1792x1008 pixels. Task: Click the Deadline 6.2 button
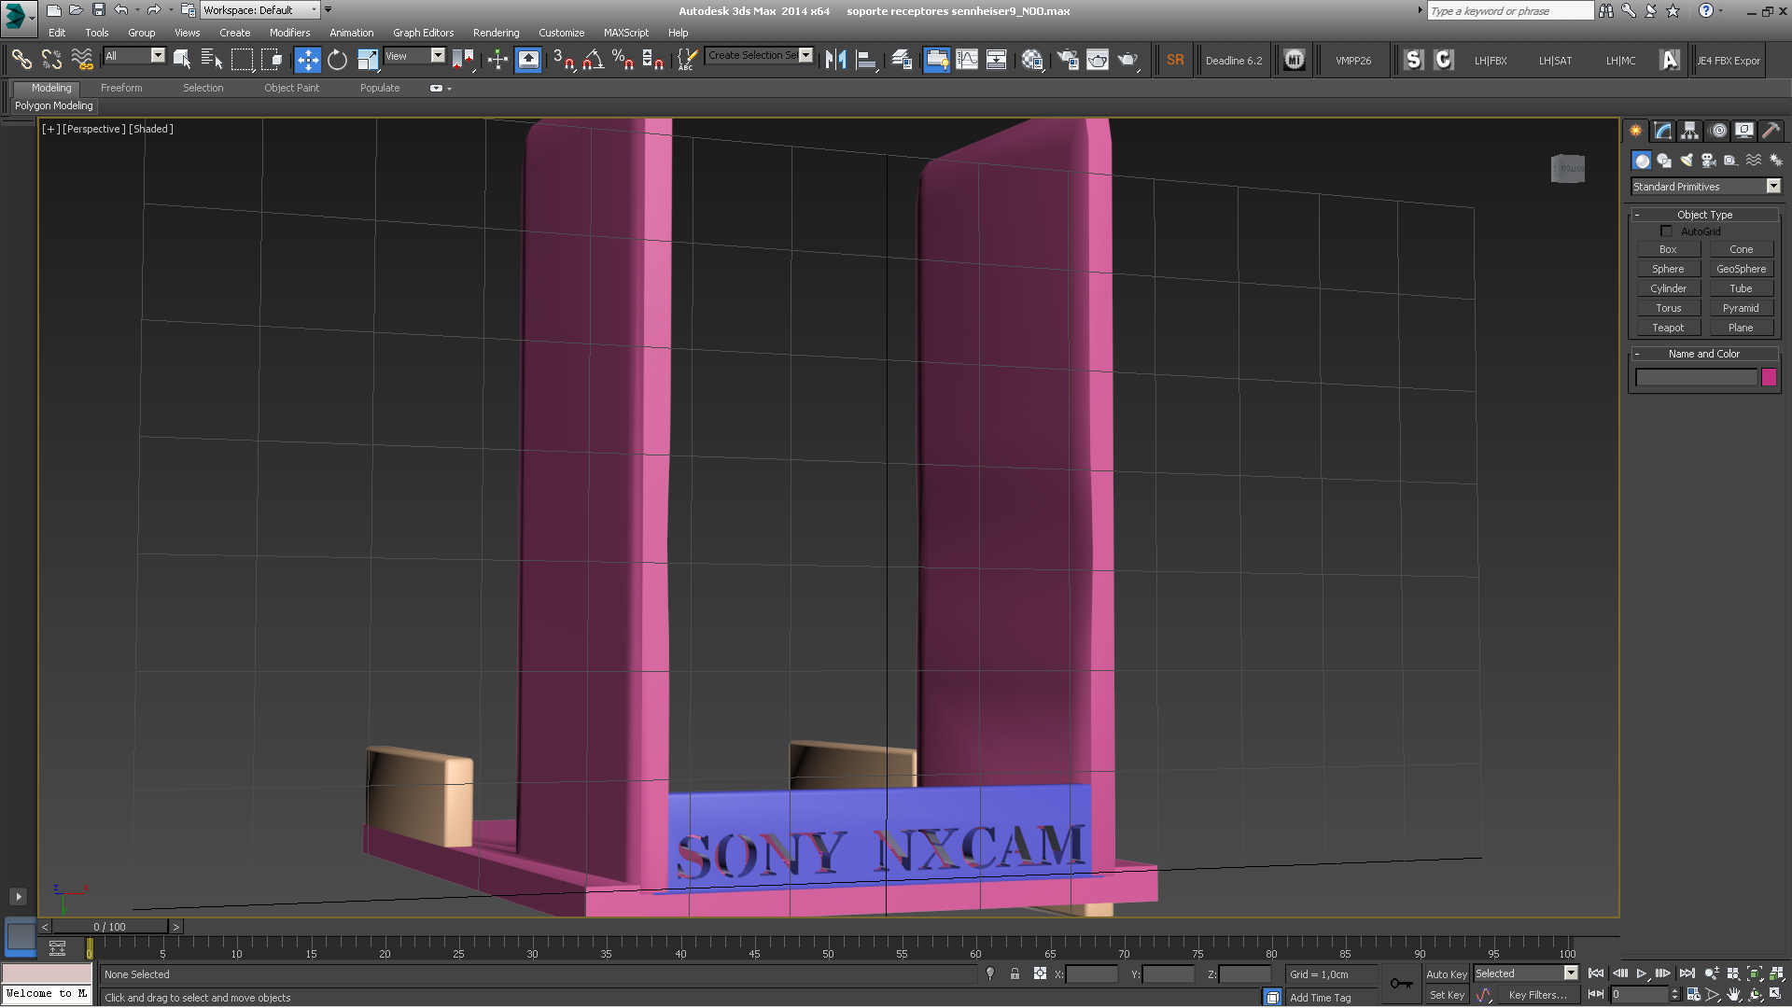pyautogui.click(x=1233, y=60)
